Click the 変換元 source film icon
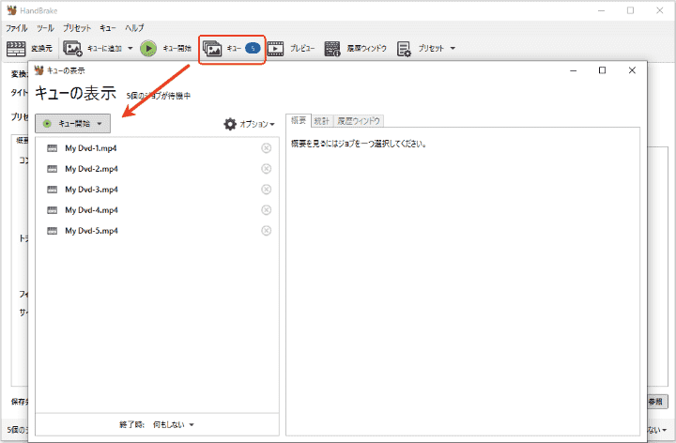 point(18,49)
